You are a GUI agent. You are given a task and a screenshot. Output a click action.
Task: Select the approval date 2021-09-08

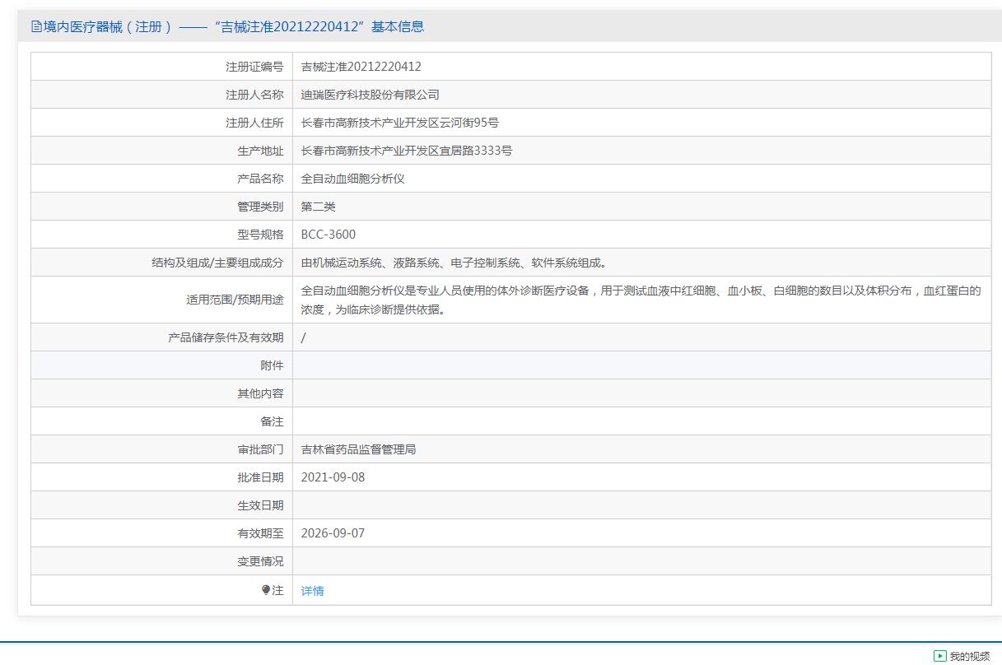[x=333, y=477]
